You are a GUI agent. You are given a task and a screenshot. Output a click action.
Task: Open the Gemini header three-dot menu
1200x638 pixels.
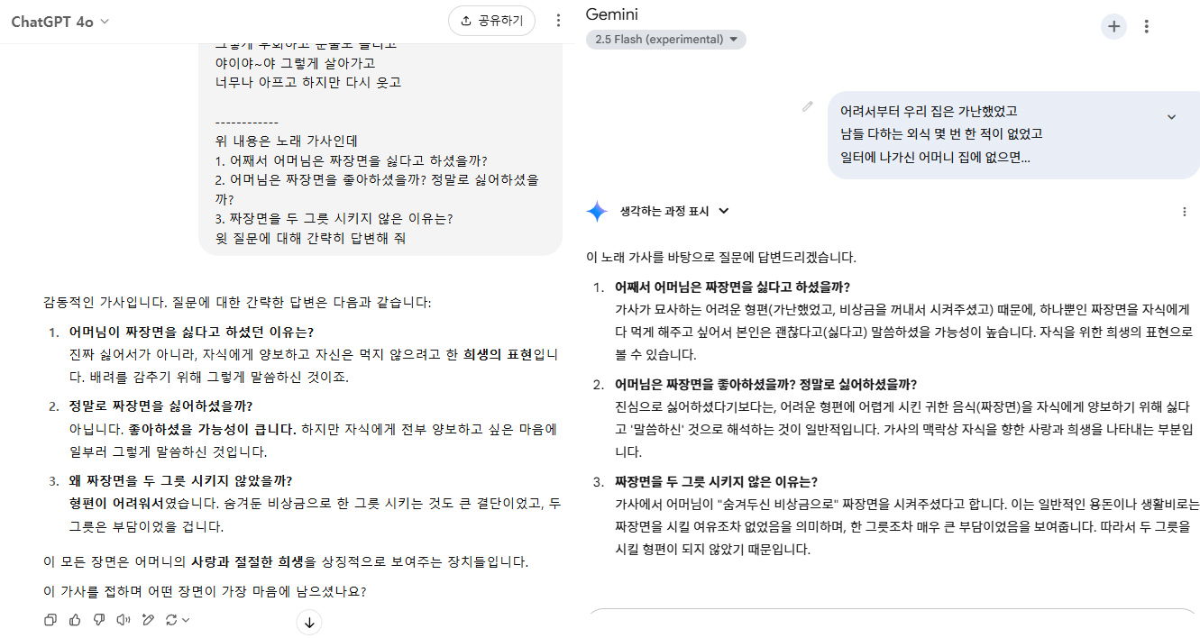1147,26
